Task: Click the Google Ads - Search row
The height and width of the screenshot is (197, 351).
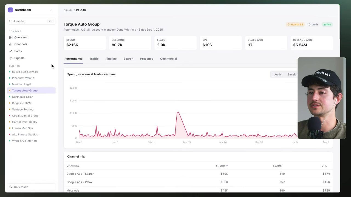Action: [x=198, y=174]
